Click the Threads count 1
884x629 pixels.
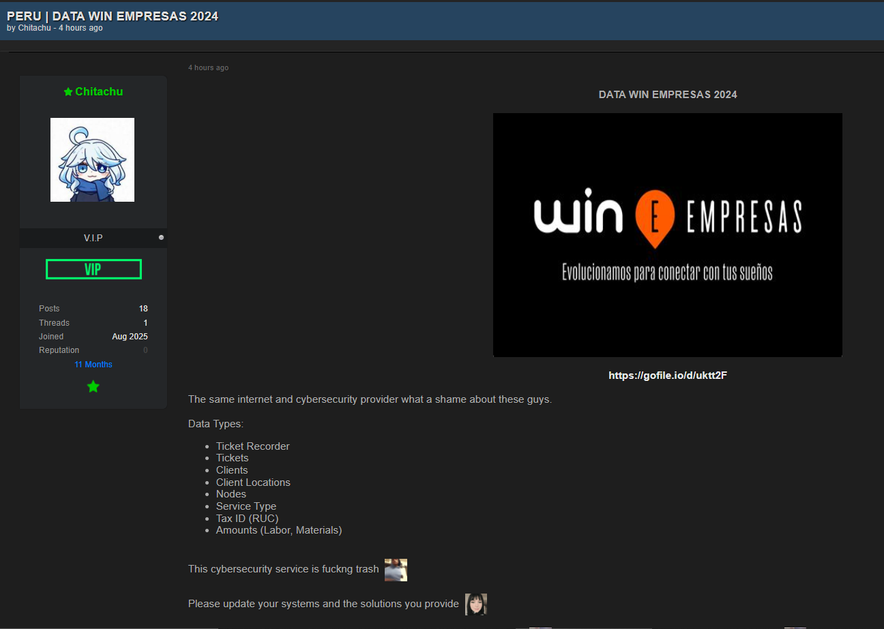(x=145, y=323)
